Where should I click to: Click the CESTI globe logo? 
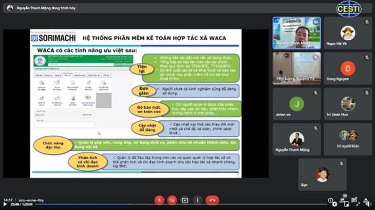tap(349, 9)
